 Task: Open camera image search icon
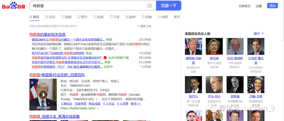(x=150, y=6)
